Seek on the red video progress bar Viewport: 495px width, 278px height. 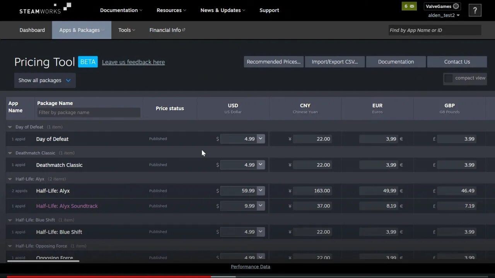pos(109,276)
